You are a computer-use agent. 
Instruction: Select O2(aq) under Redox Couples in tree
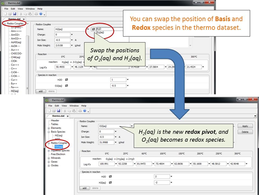pyautogui.click(x=59, y=147)
